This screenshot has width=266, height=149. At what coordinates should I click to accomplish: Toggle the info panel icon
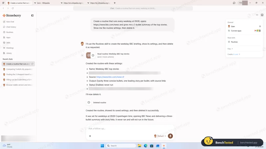(262, 15)
